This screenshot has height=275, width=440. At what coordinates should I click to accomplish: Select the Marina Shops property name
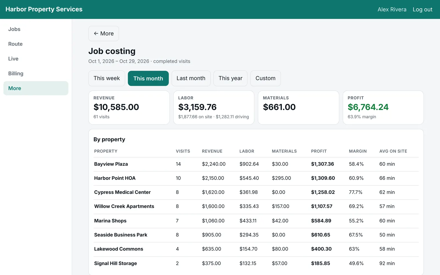(110, 221)
